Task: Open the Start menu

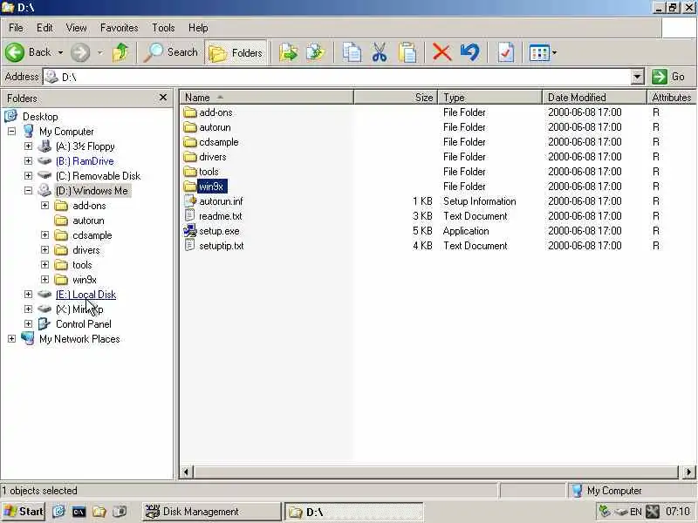Action: click(24, 512)
